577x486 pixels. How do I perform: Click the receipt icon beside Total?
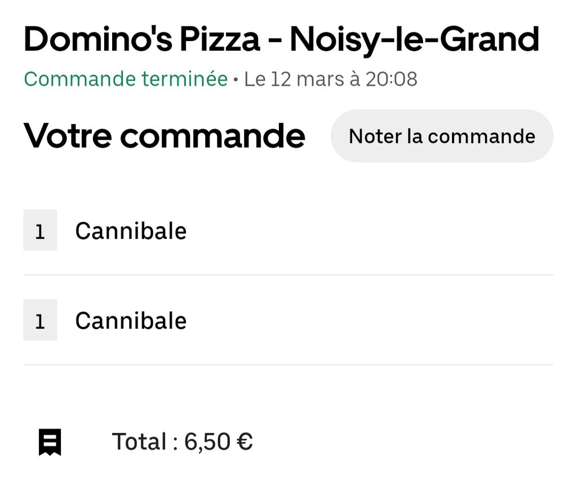tap(50, 442)
